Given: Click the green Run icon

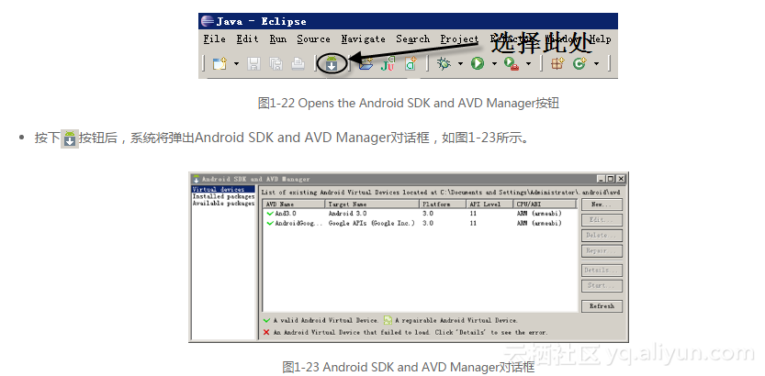Looking at the screenshot, I should point(478,63).
